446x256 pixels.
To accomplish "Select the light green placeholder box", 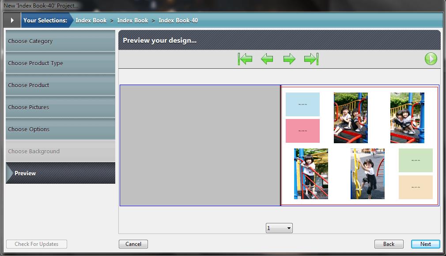I will [x=416, y=160].
